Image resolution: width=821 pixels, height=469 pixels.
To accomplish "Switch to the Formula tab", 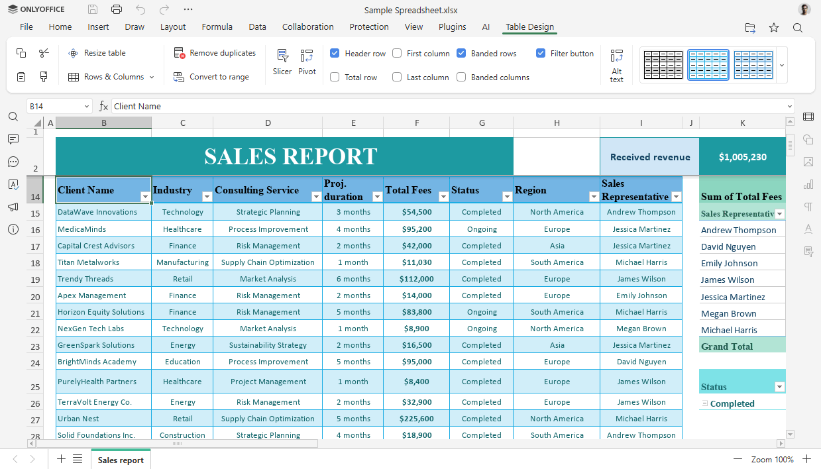I will point(217,27).
